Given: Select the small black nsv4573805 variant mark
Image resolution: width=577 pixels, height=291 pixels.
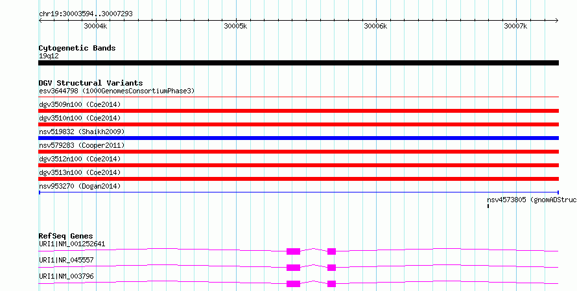Looking at the screenshot, I should [x=488, y=206].
